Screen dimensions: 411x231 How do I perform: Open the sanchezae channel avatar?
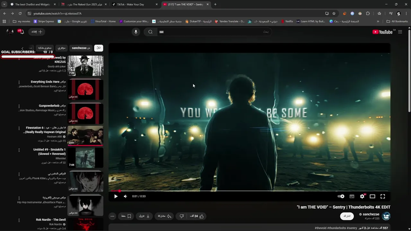[x=386, y=216]
